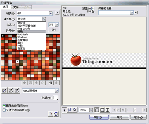Screen dimensions: 149x124
Task: Click the tomato logo in preview
Action: point(76,60)
